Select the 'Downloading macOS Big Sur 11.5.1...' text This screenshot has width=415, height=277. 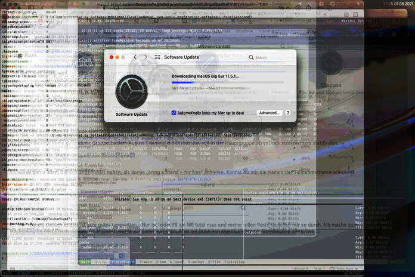coord(205,76)
